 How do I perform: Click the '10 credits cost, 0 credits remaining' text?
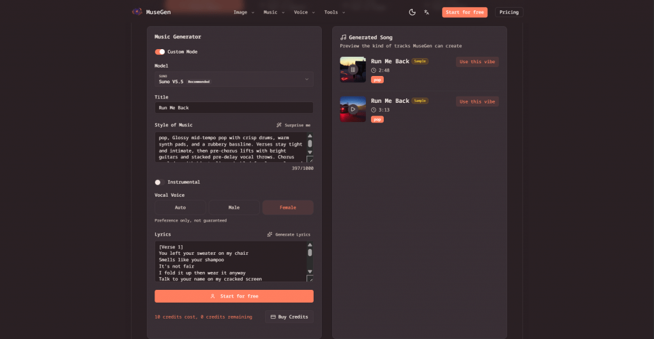click(203, 317)
